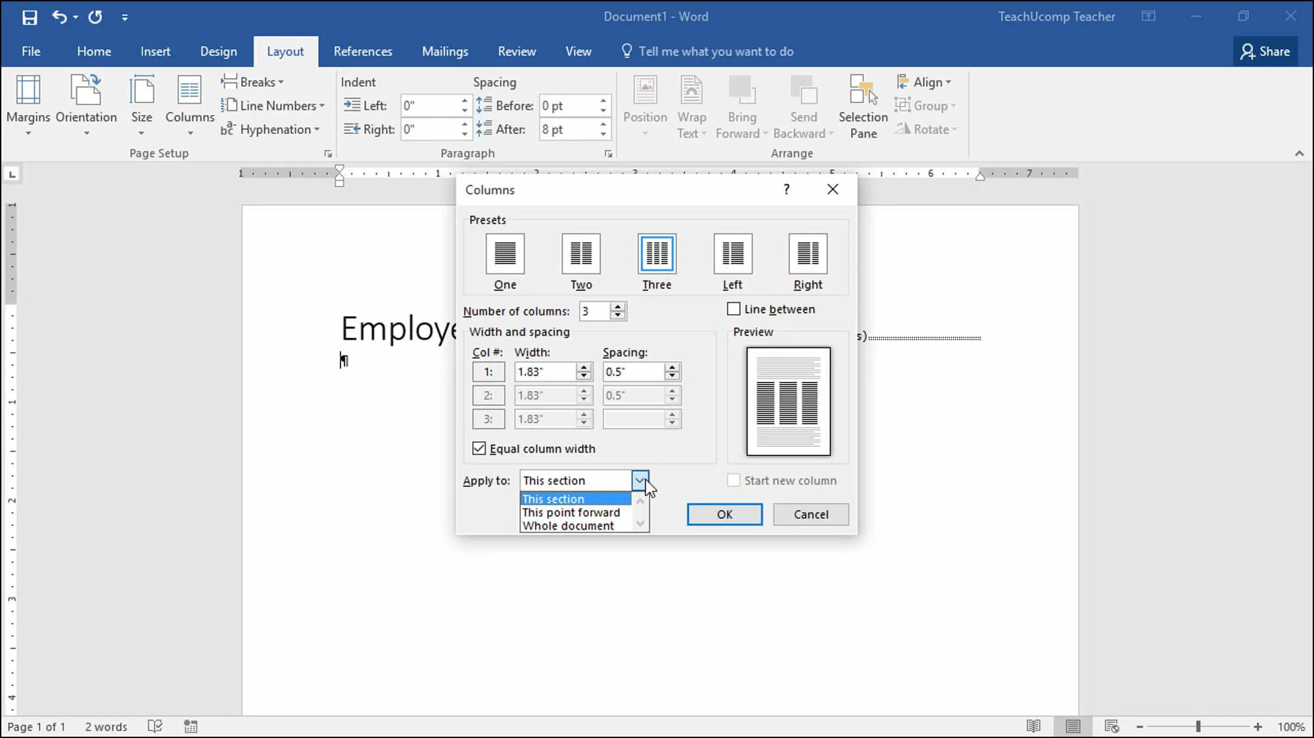
Task: Choose Whole document in Apply to list
Action: click(x=568, y=526)
